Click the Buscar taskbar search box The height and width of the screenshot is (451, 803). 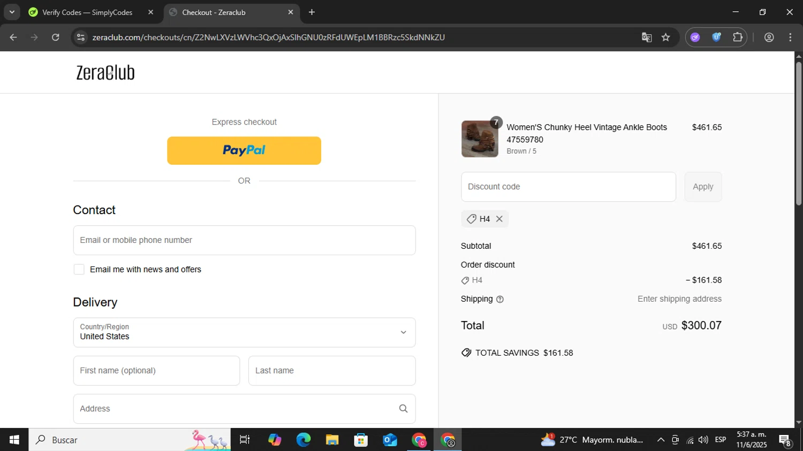(130, 440)
